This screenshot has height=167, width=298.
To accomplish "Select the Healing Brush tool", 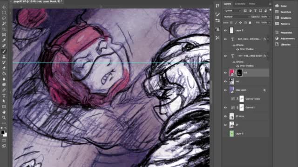I will (x=4, y=45).
